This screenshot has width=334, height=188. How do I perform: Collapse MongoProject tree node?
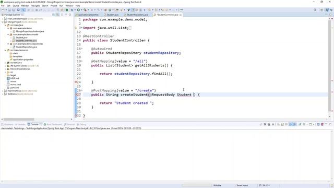coord(3,22)
